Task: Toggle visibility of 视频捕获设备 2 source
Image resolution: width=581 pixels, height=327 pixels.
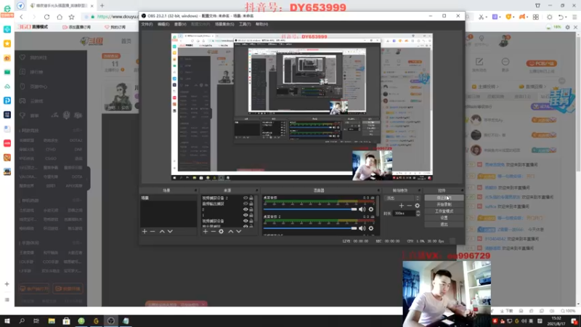Action: [245, 198]
